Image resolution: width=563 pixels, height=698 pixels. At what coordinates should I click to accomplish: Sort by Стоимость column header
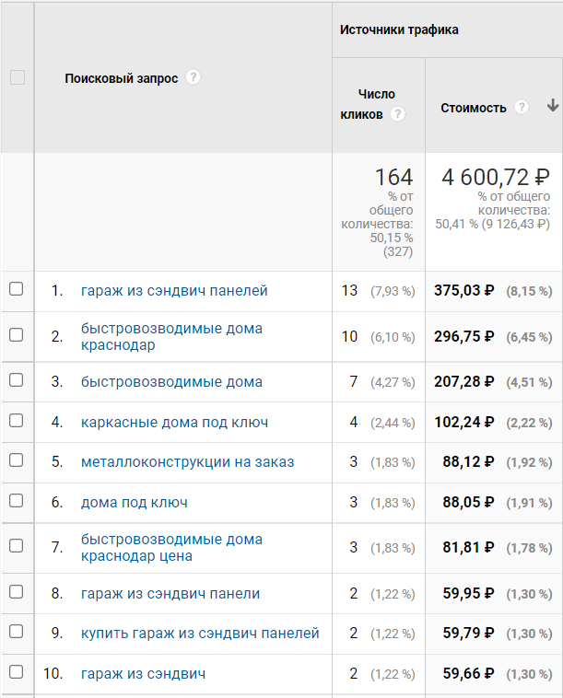click(474, 108)
